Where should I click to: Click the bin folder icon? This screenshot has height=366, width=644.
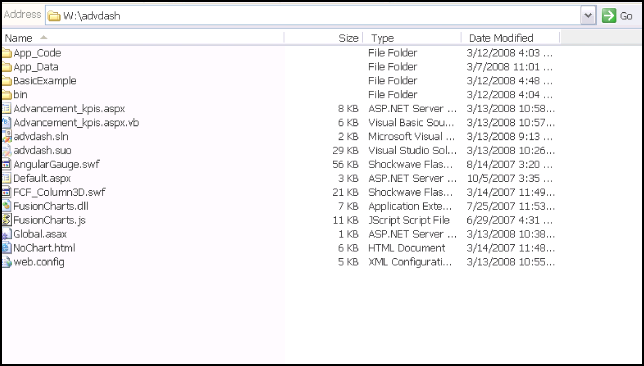(7, 95)
